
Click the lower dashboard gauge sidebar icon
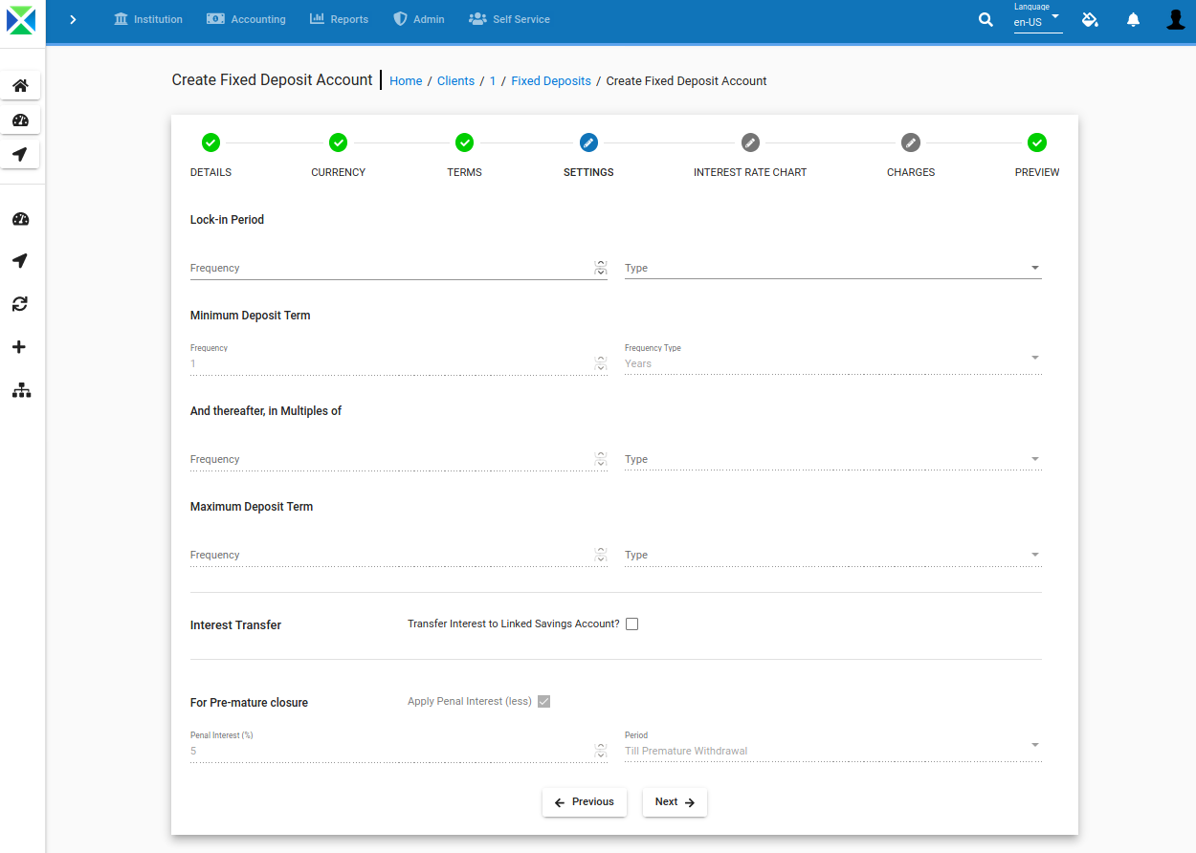pos(20,219)
